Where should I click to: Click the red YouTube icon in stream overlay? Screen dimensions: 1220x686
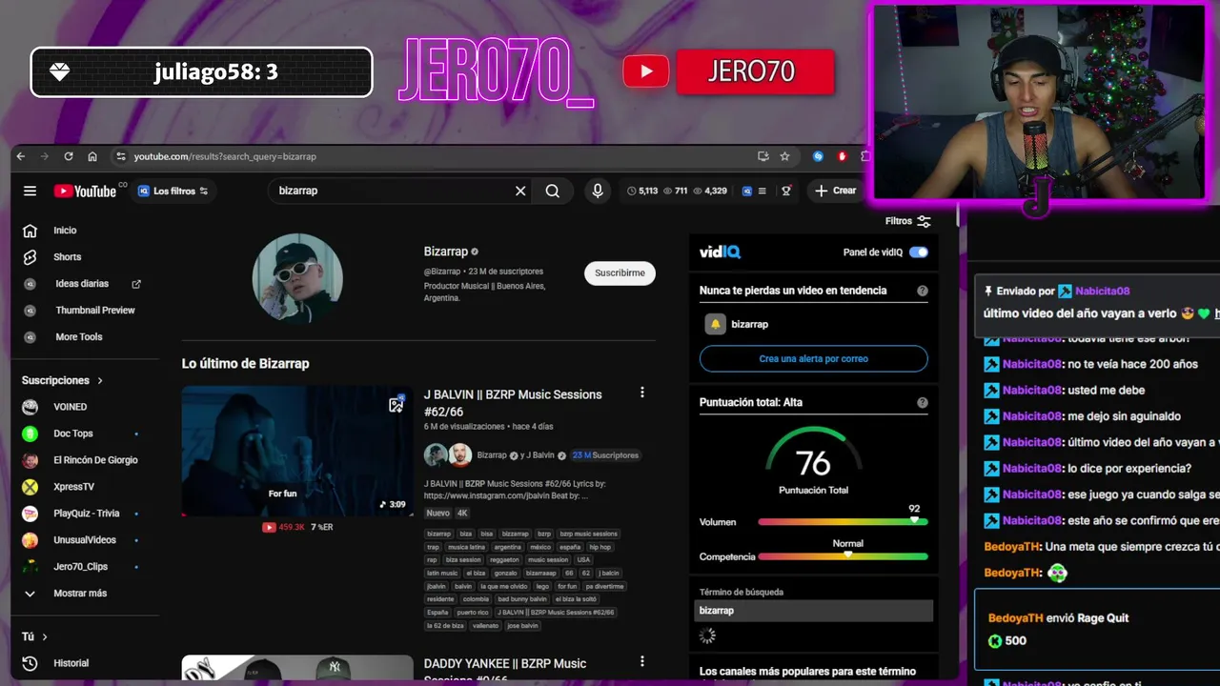[646, 71]
